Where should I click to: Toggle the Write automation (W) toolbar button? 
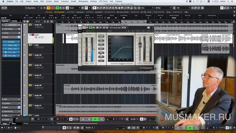click(x=60, y=8)
